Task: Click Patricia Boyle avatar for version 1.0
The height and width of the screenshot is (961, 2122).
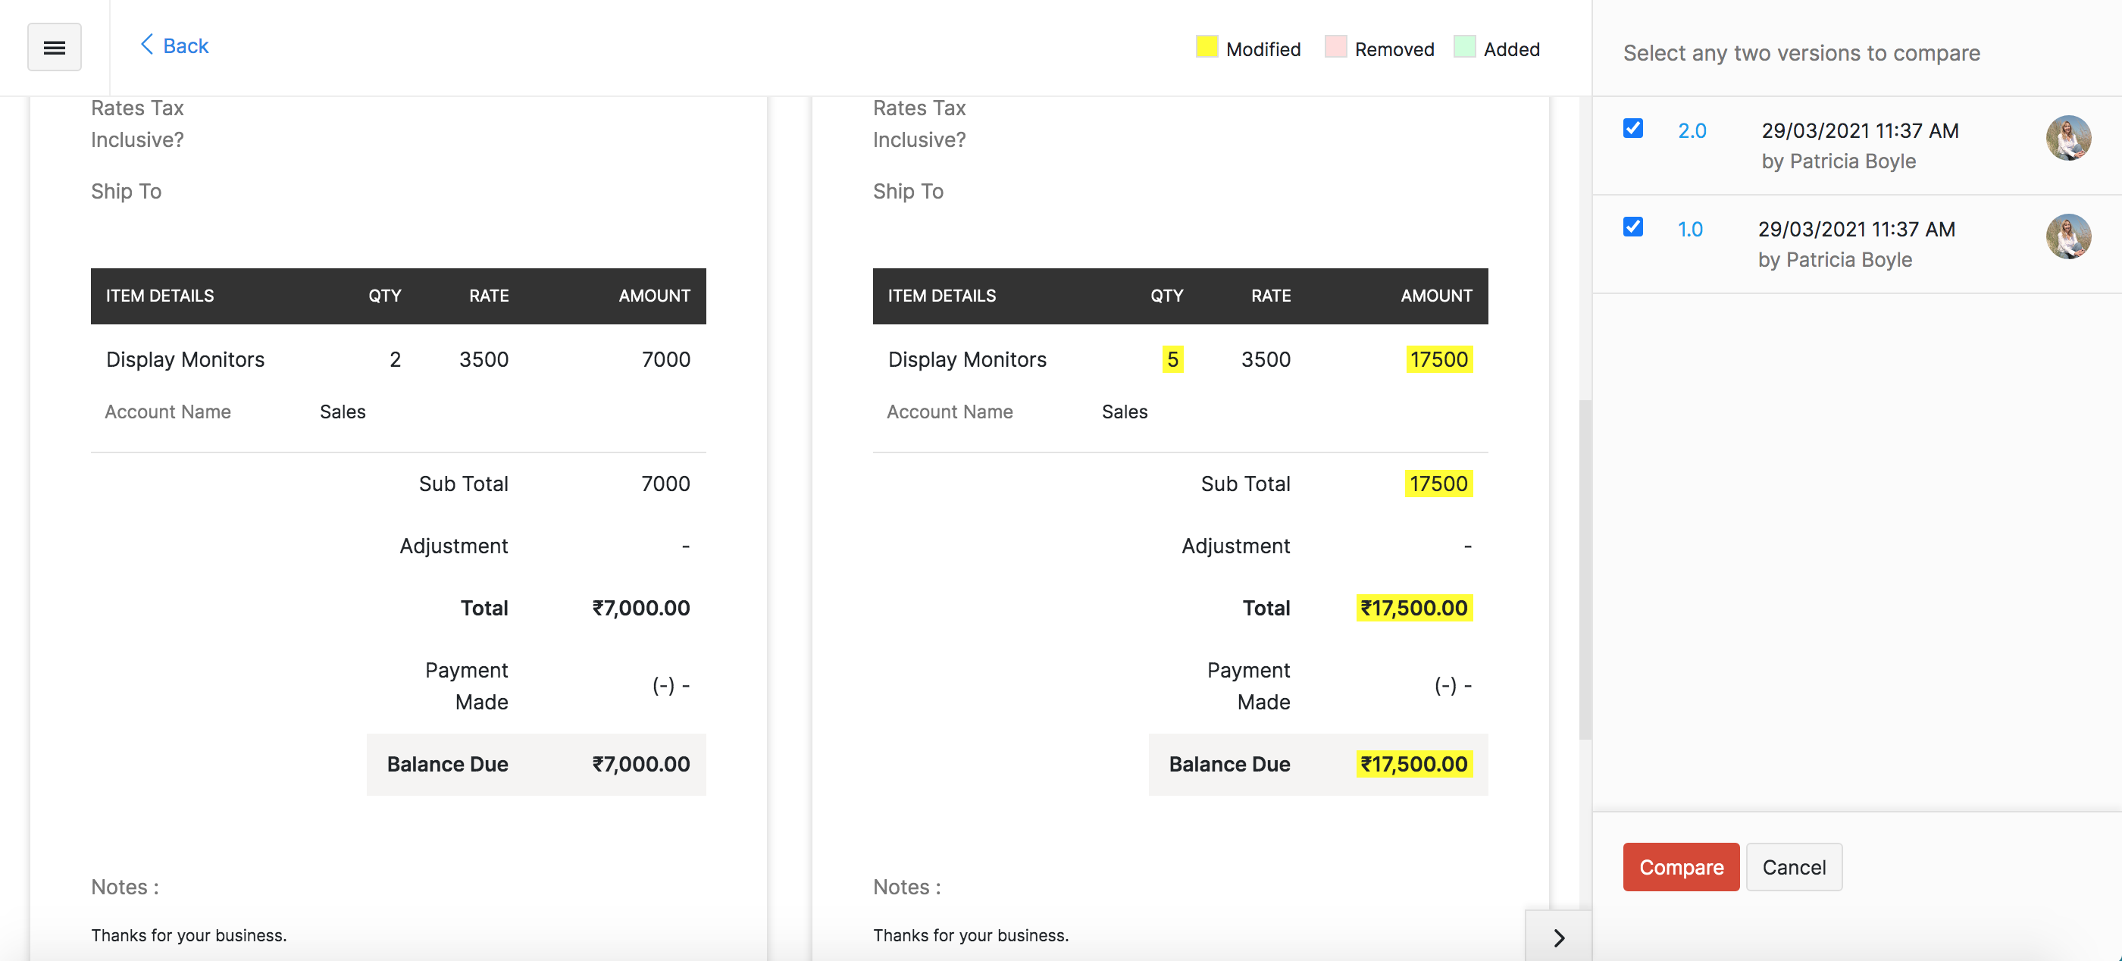Action: click(2067, 236)
